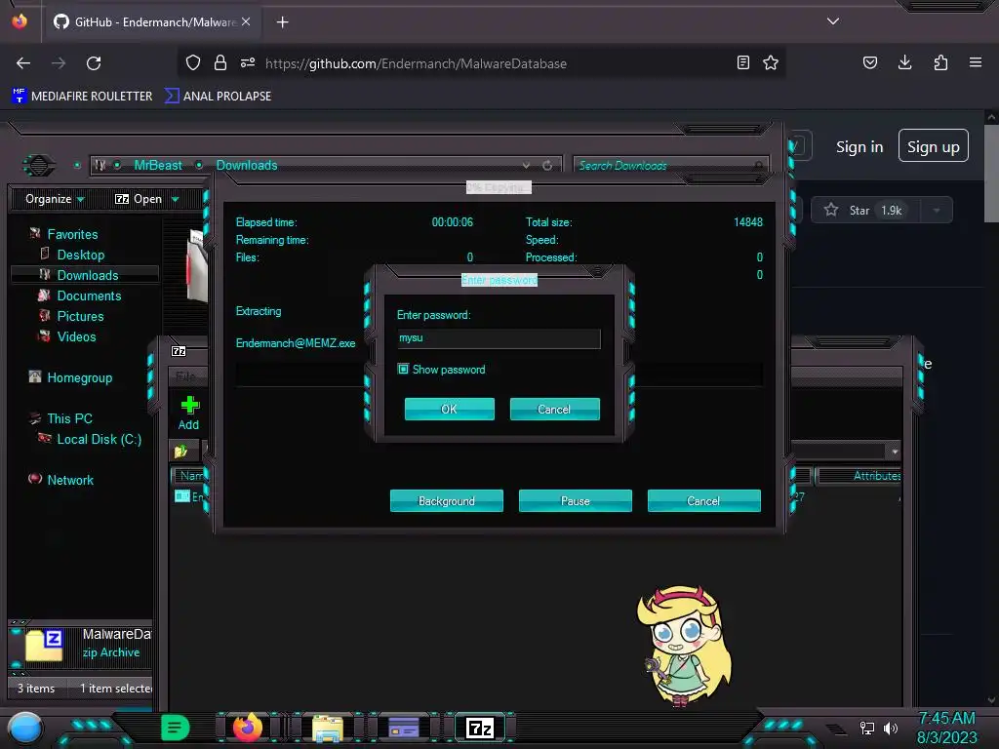999x749 pixels.
Task: Select This PC in navigation pane
Action: tap(69, 418)
